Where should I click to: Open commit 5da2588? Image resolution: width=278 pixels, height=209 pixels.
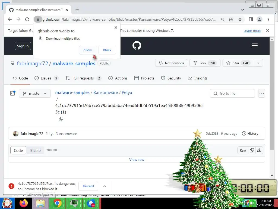point(212,134)
